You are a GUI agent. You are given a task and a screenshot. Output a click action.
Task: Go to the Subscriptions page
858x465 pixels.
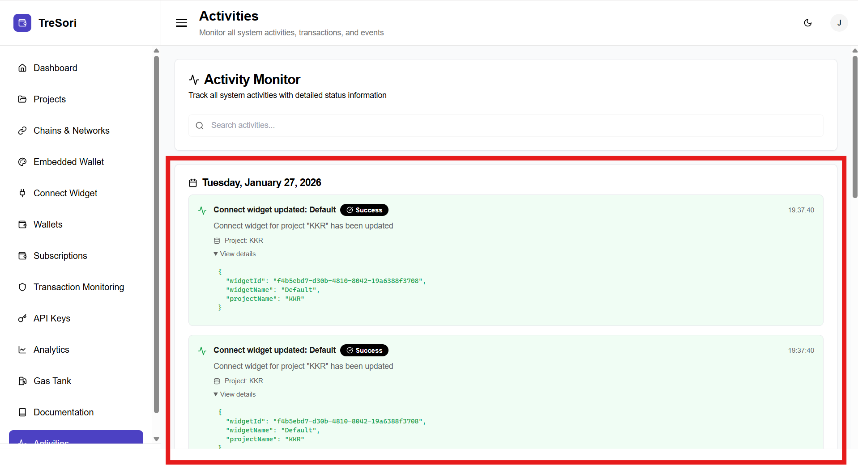point(60,256)
